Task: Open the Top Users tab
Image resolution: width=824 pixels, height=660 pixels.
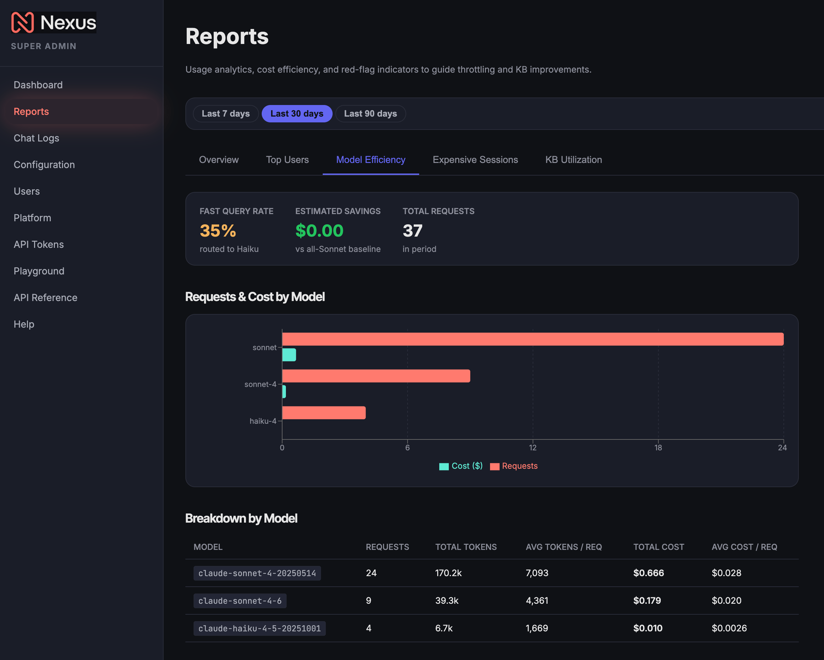Action: pos(287,160)
